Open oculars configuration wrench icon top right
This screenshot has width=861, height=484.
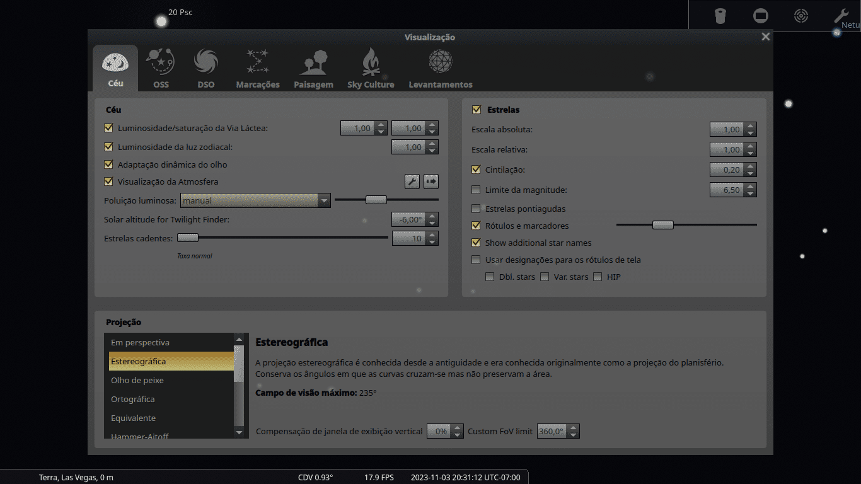(x=841, y=16)
